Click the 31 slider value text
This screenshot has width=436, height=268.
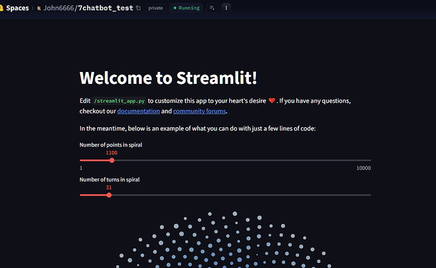pos(109,187)
